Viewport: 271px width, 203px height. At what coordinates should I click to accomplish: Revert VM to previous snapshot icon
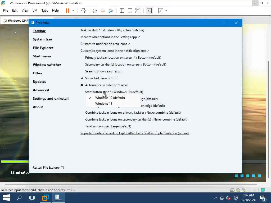[103, 11]
